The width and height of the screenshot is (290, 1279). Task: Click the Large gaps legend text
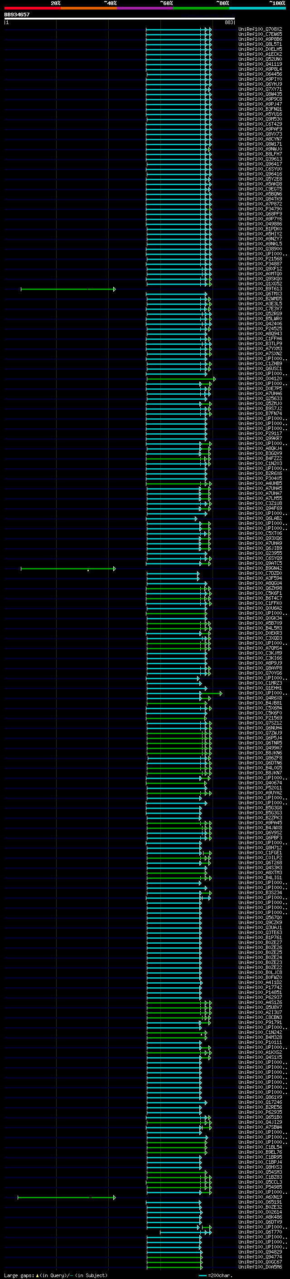(x=56, y=1275)
